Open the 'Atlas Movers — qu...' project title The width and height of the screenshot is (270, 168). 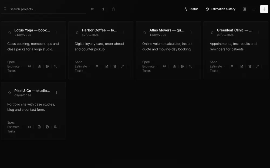[x=167, y=30]
